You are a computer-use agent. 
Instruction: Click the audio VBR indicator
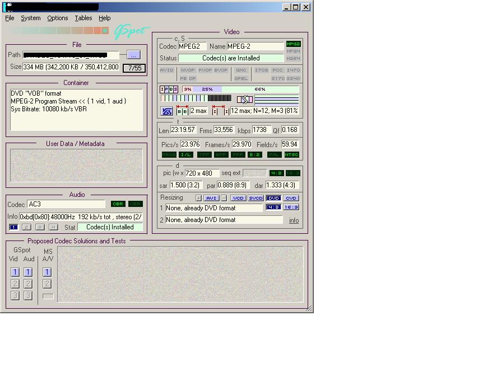click(x=136, y=204)
